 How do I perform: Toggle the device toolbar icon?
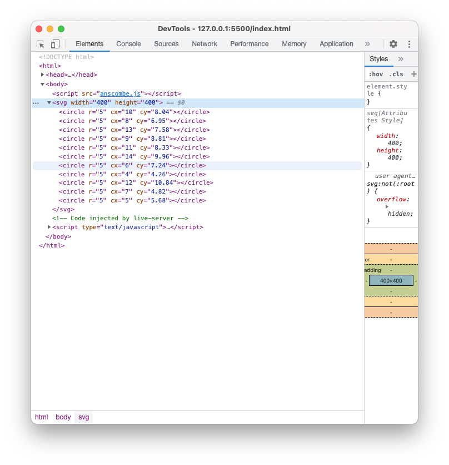pyautogui.click(x=55, y=44)
